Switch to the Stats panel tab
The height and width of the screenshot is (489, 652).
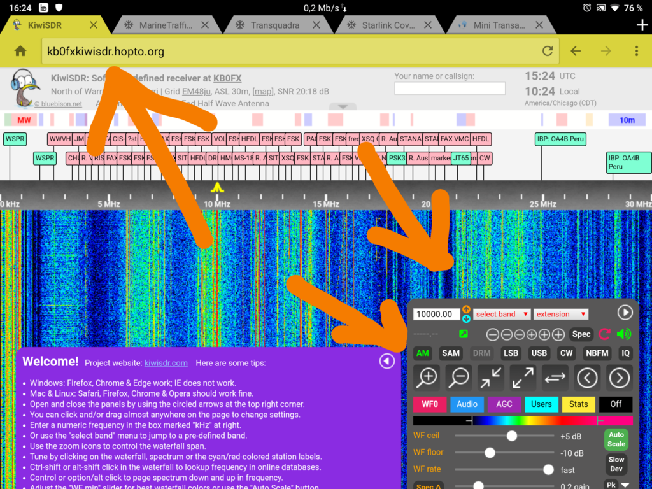coord(579,404)
